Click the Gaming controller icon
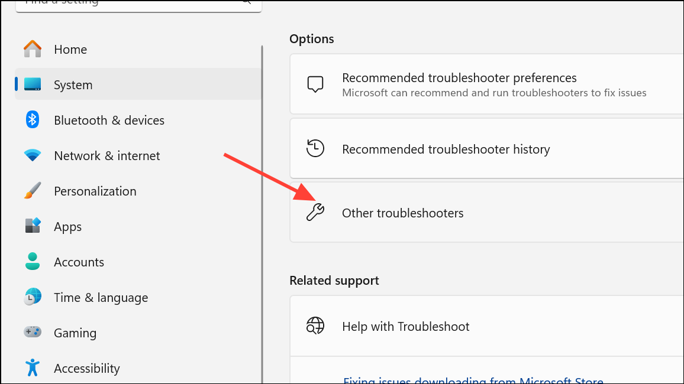Image resolution: width=684 pixels, height=384 pixels. point(33,333)
